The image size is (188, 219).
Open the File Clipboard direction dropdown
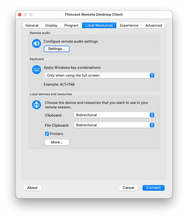coord(114,125)
